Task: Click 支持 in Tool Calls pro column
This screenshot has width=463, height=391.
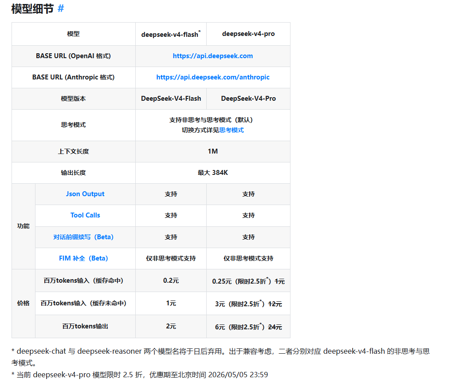Action: [248, 215]
